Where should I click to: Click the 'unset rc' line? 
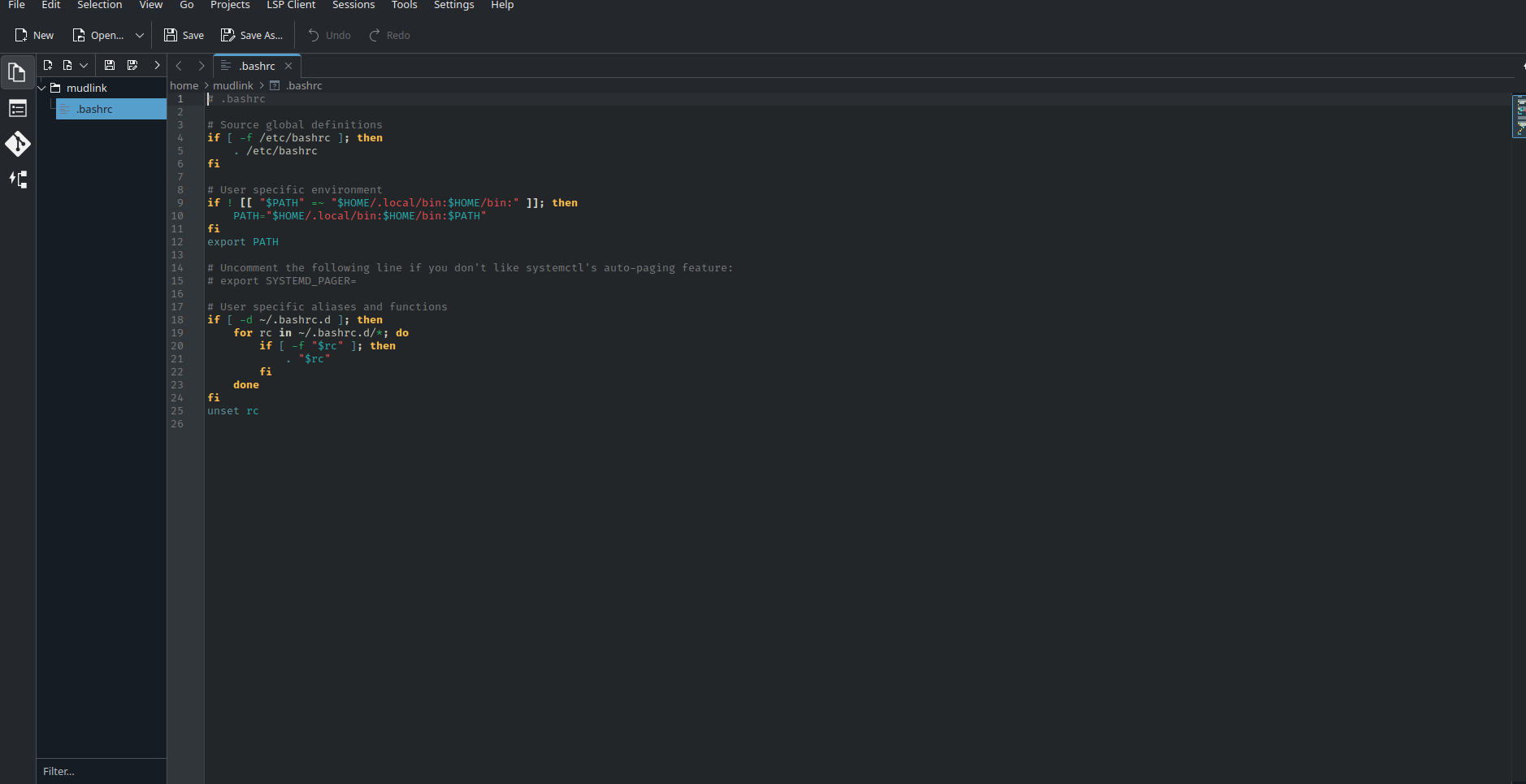click(x=232, y=411)
